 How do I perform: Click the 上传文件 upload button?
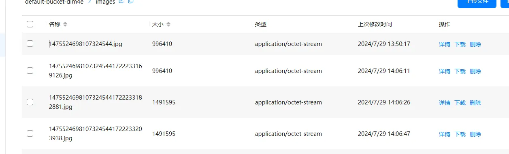pyautogui.click(x=477, y=2)
